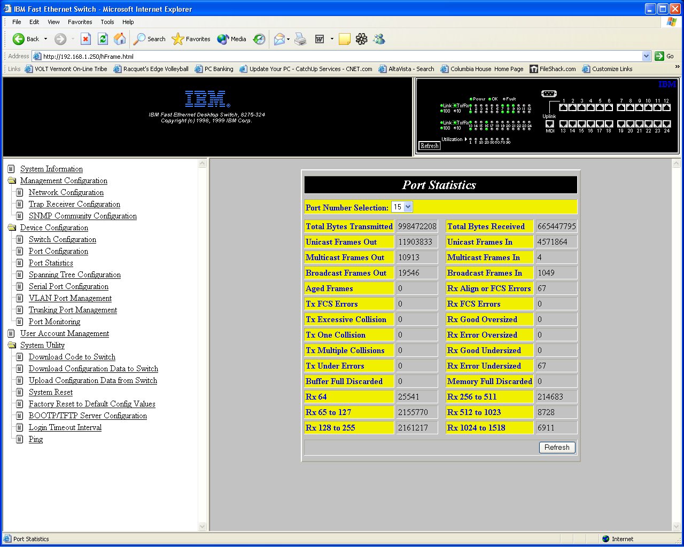
Task: Open the Port Number Selection dropdown
Action: coord(408,207)
